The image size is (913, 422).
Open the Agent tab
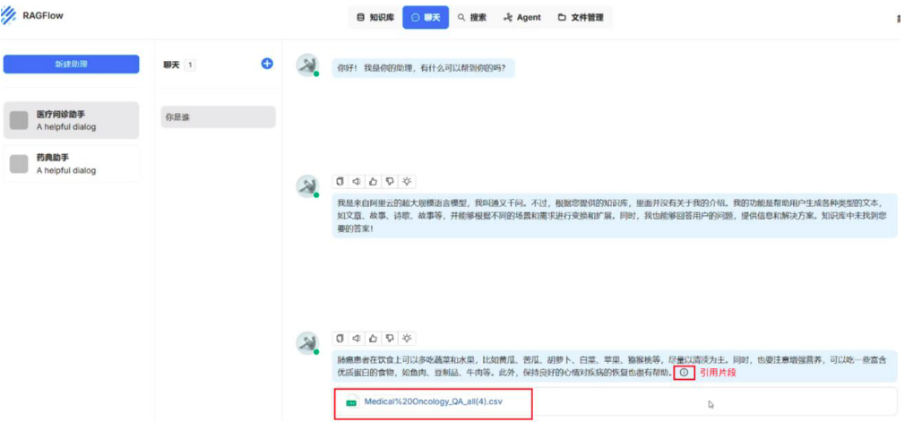522,17
